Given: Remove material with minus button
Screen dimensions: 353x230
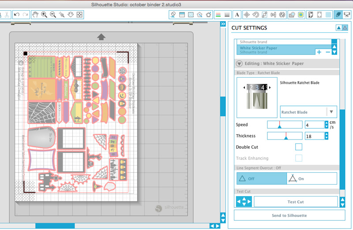Looking at the screenshot, I should [328, 52].
